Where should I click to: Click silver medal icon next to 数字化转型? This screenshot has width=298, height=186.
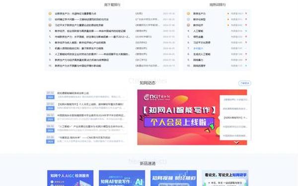pyautogui.click(x=188, y=19)
